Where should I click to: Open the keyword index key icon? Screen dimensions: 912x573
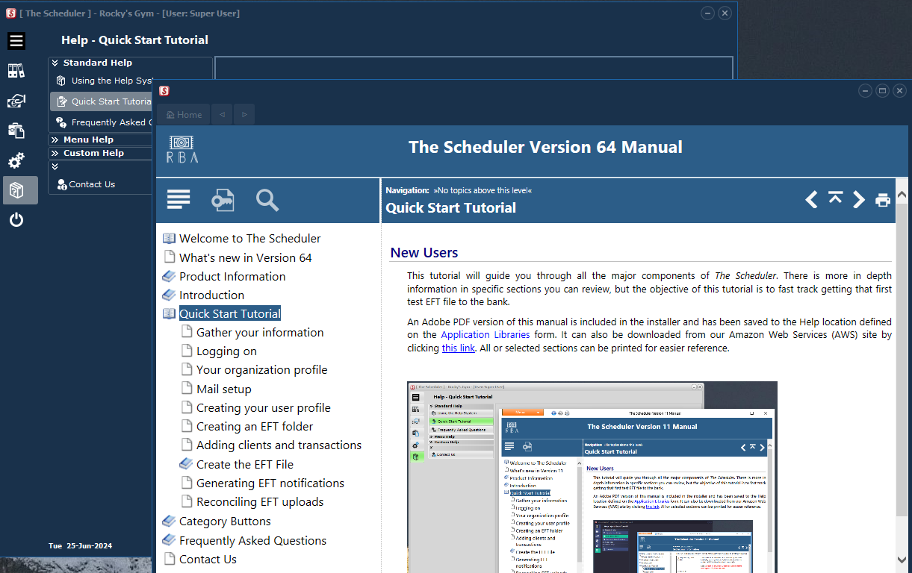pos(223,200)
